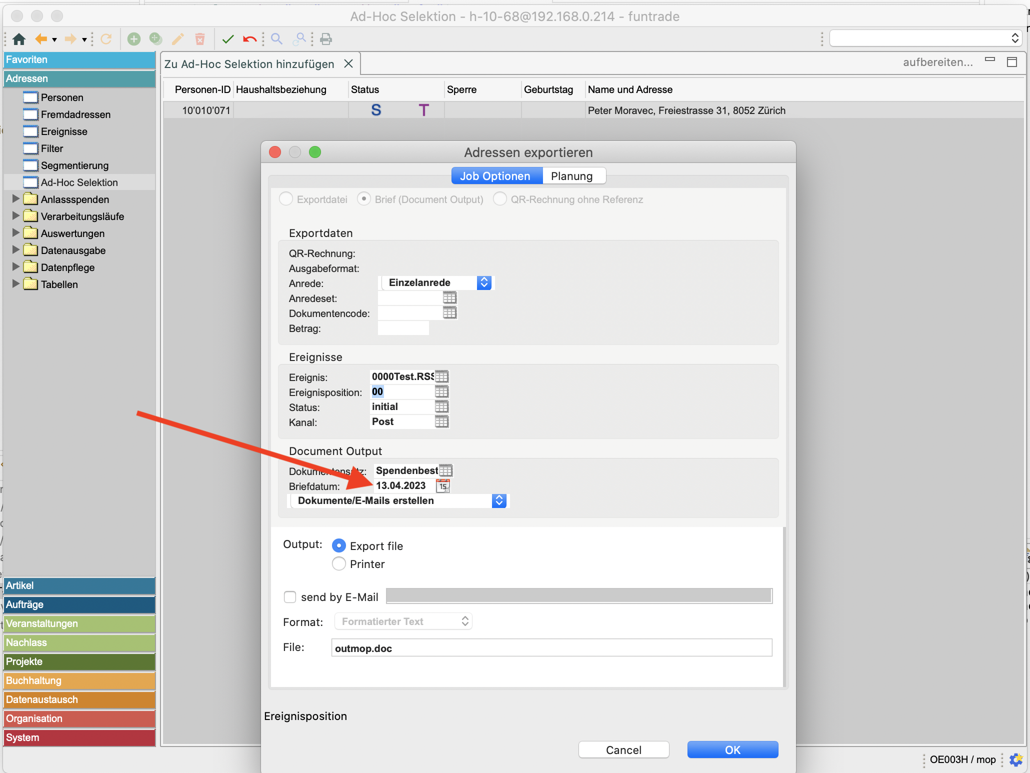The height and width of the screenshot is (773, 1030).
Task: Click the Cancel button
Action: click(623, 750)
